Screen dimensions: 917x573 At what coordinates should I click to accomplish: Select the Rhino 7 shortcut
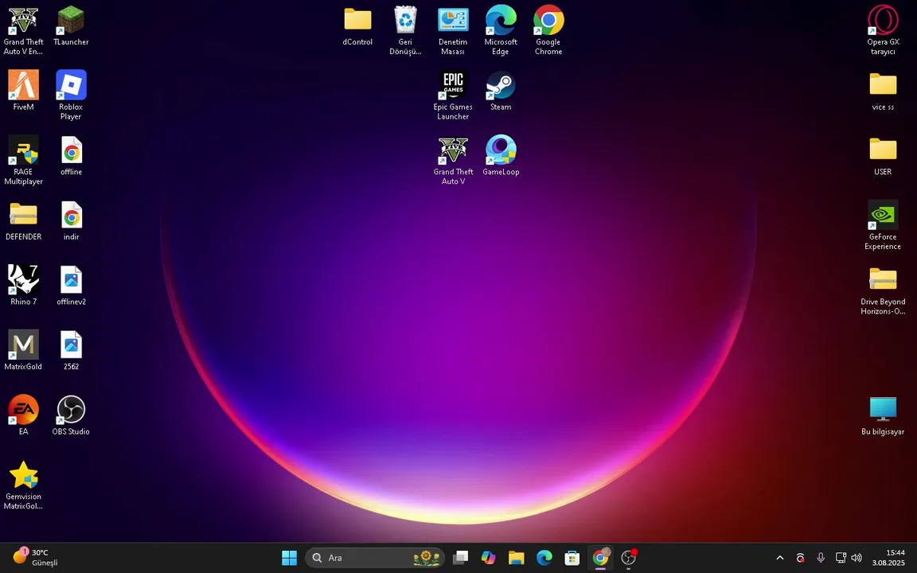(23, 286)
